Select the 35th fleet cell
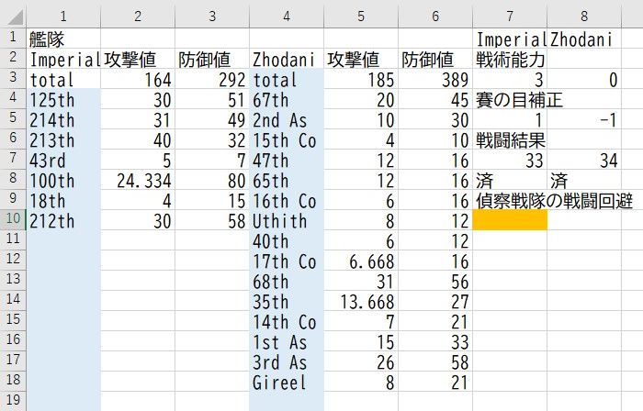 click(287, 301)
